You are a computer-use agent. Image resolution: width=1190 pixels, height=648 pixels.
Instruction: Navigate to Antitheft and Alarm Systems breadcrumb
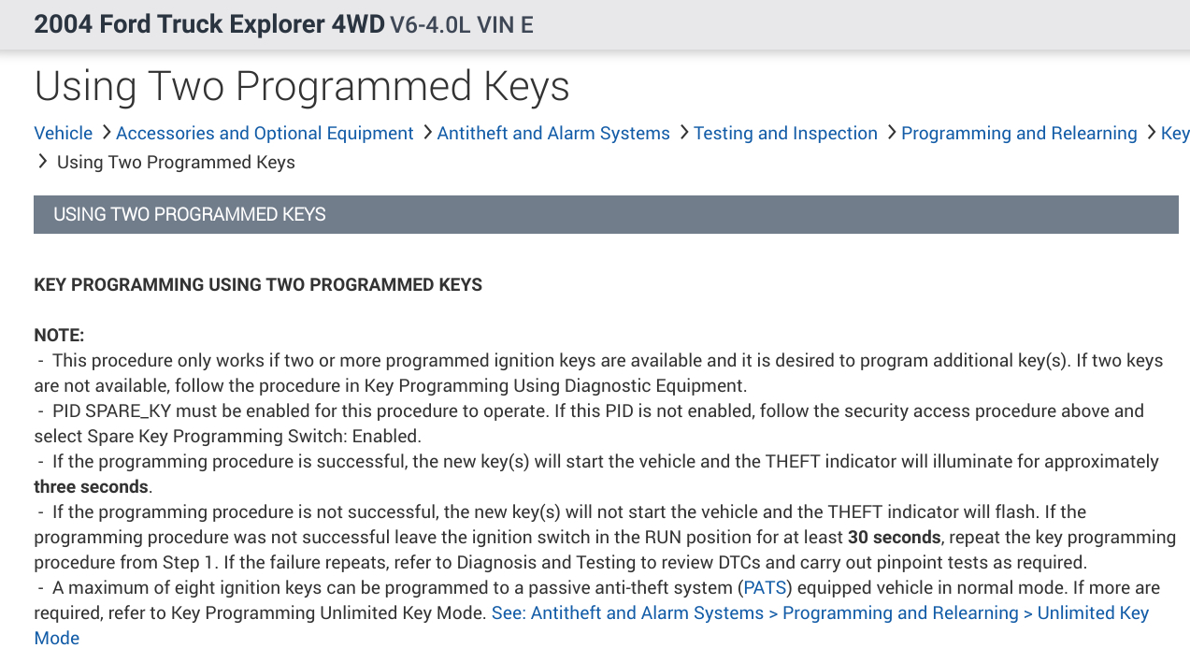553,134
